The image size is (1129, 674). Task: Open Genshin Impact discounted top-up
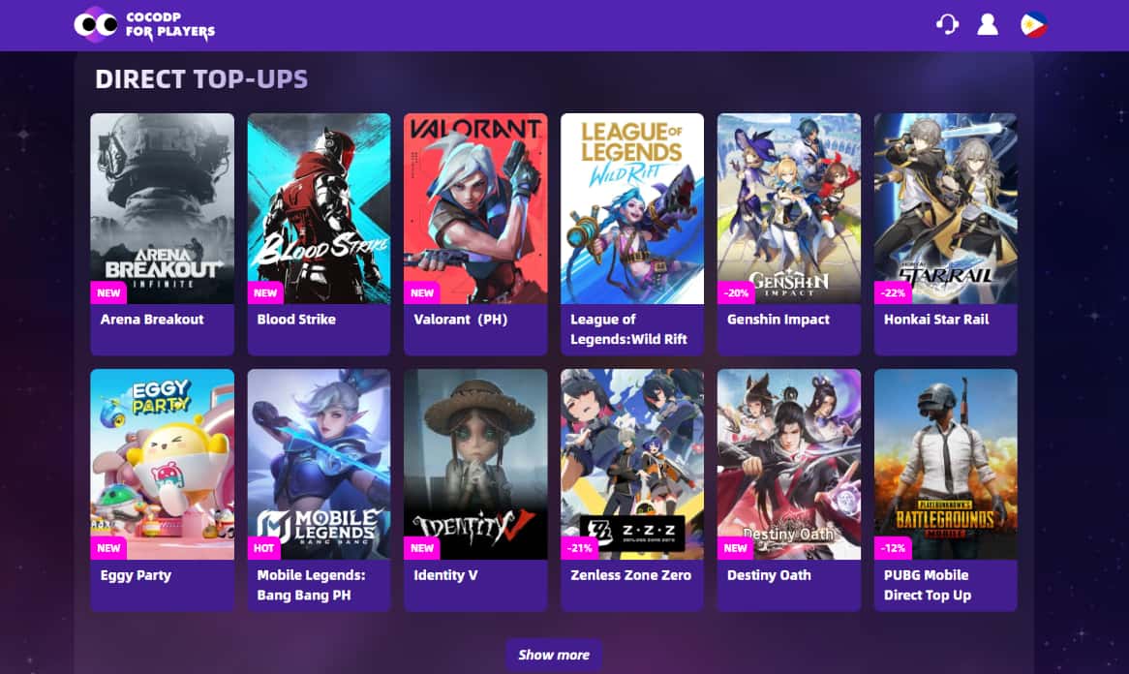[x=788, y=234]
